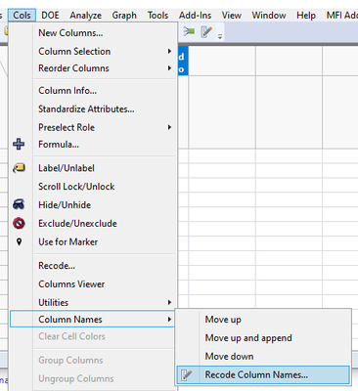Open the MFI Add-ins menu
This screenshot has width=358, height=391.
[341, 15]
